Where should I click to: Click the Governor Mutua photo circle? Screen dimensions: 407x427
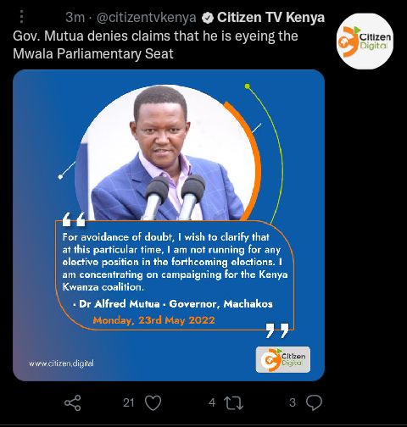pos(167,152)
